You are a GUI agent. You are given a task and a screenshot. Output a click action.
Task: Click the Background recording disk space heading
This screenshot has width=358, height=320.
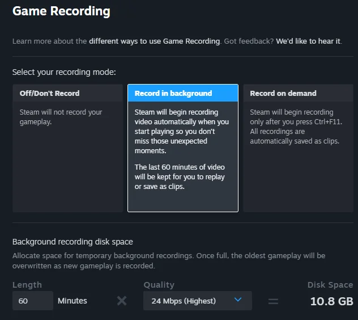coord(73,242)
